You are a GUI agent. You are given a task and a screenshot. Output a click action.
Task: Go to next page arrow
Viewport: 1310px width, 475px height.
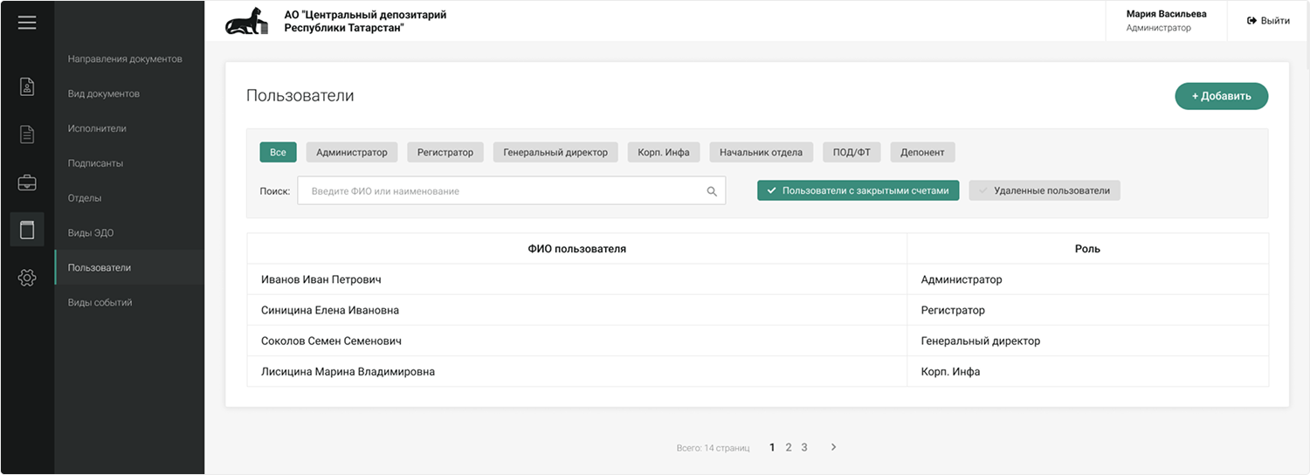[833, 447]
